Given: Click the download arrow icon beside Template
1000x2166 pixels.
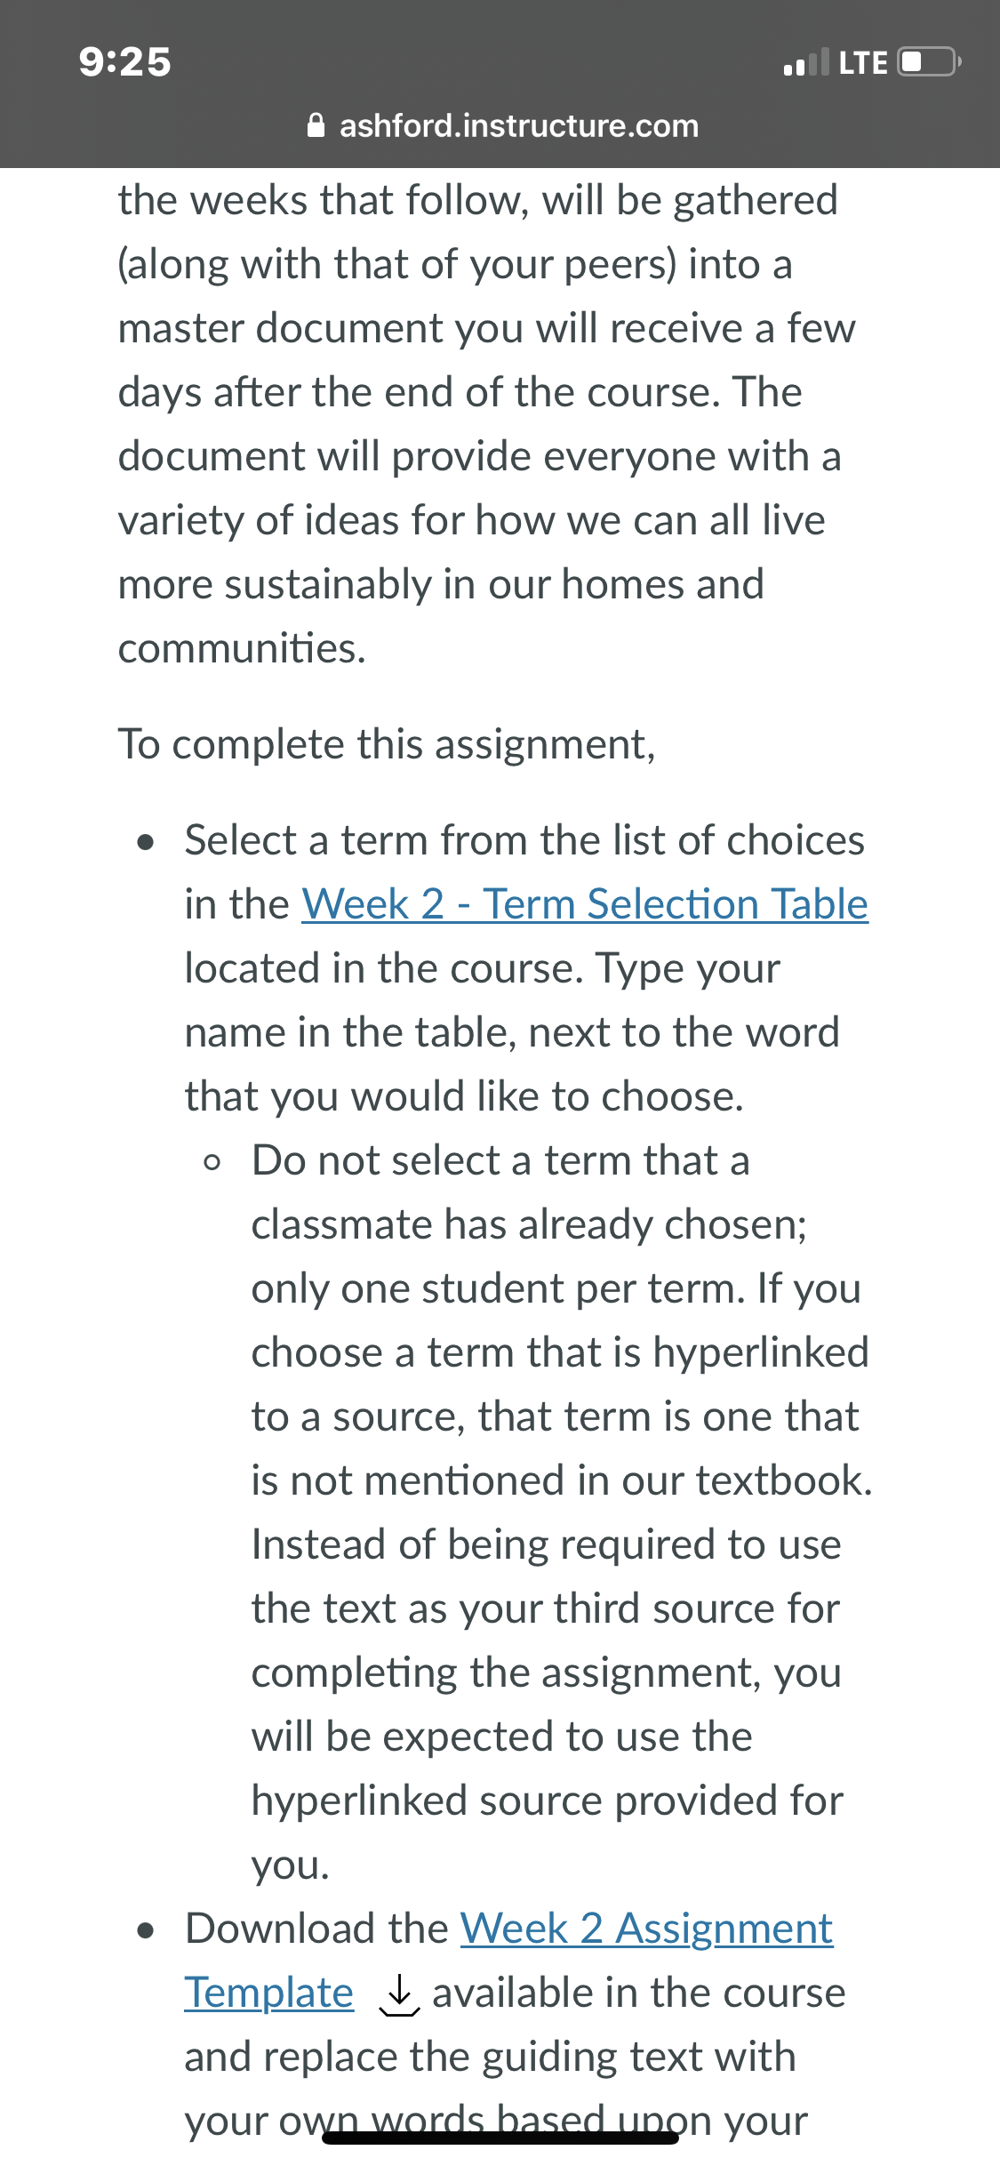Looking at the screenshot, I should [x=399, y=1995].
